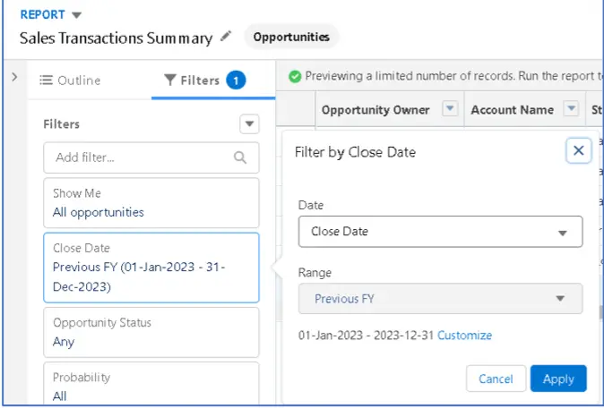Click the pencil icon to rename report
Image resolution: width=604 pixels, height=408 pixels.
[226, 37]
